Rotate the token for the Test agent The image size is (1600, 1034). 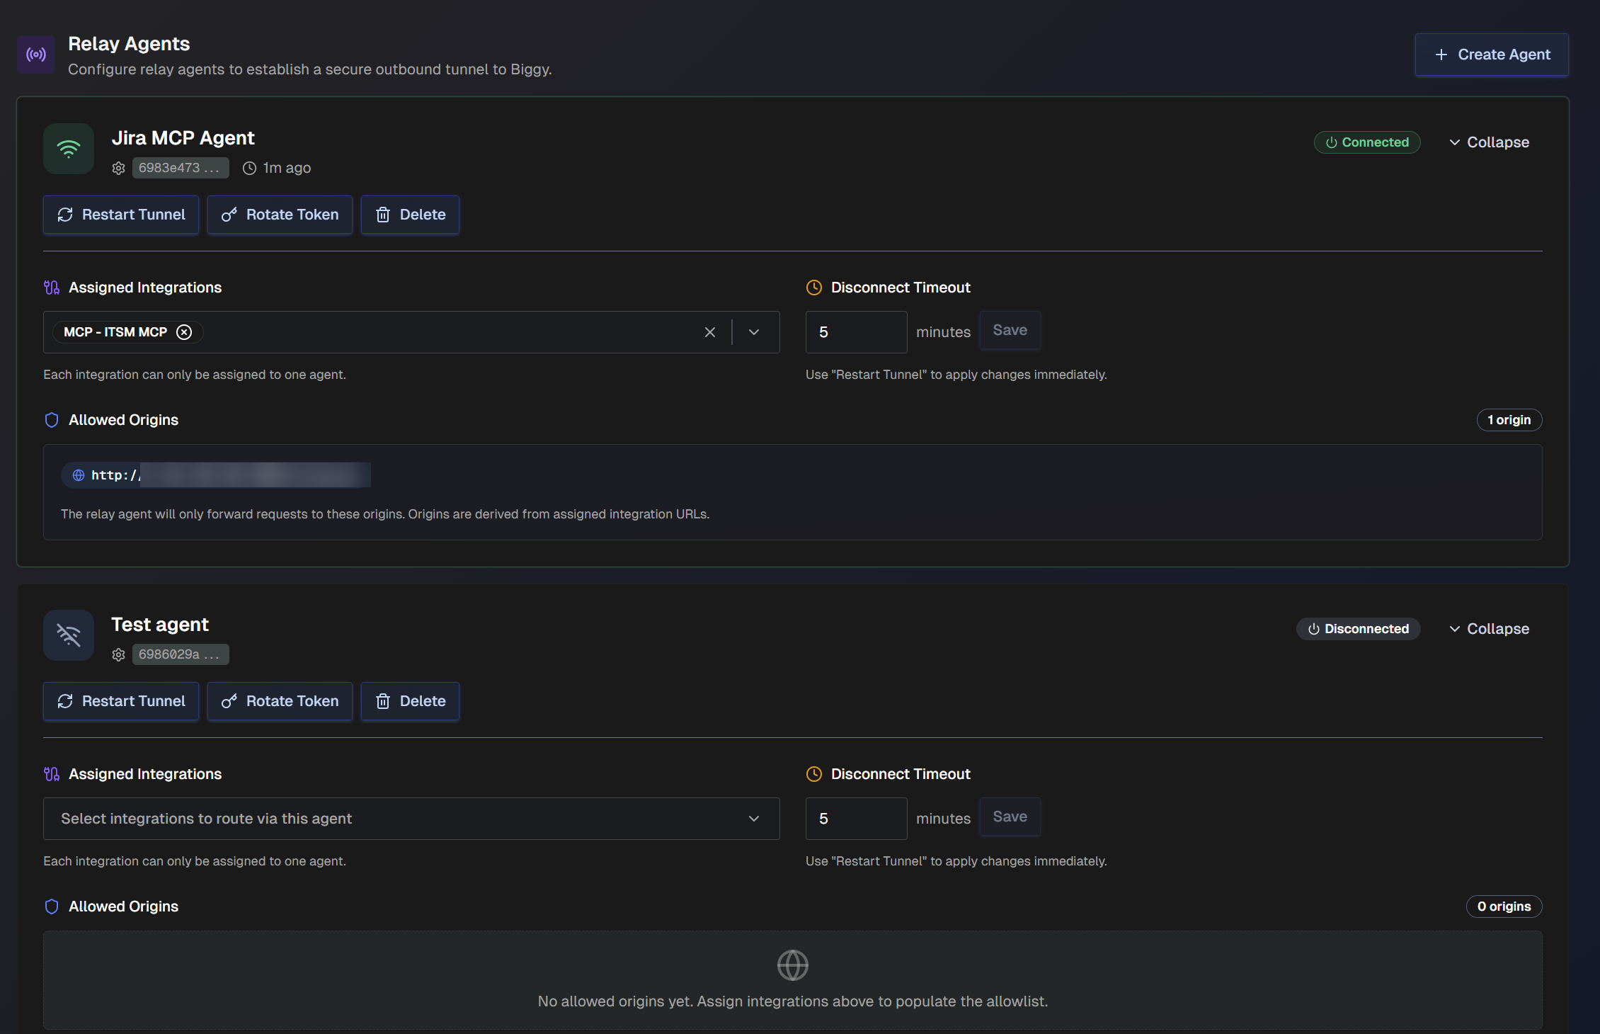point(280,701)
